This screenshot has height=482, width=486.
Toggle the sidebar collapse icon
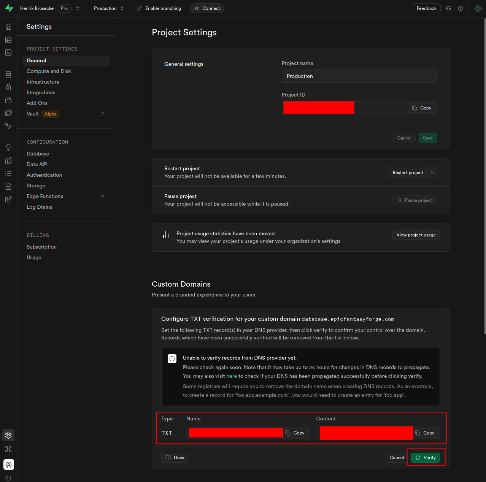coord(8,478)
